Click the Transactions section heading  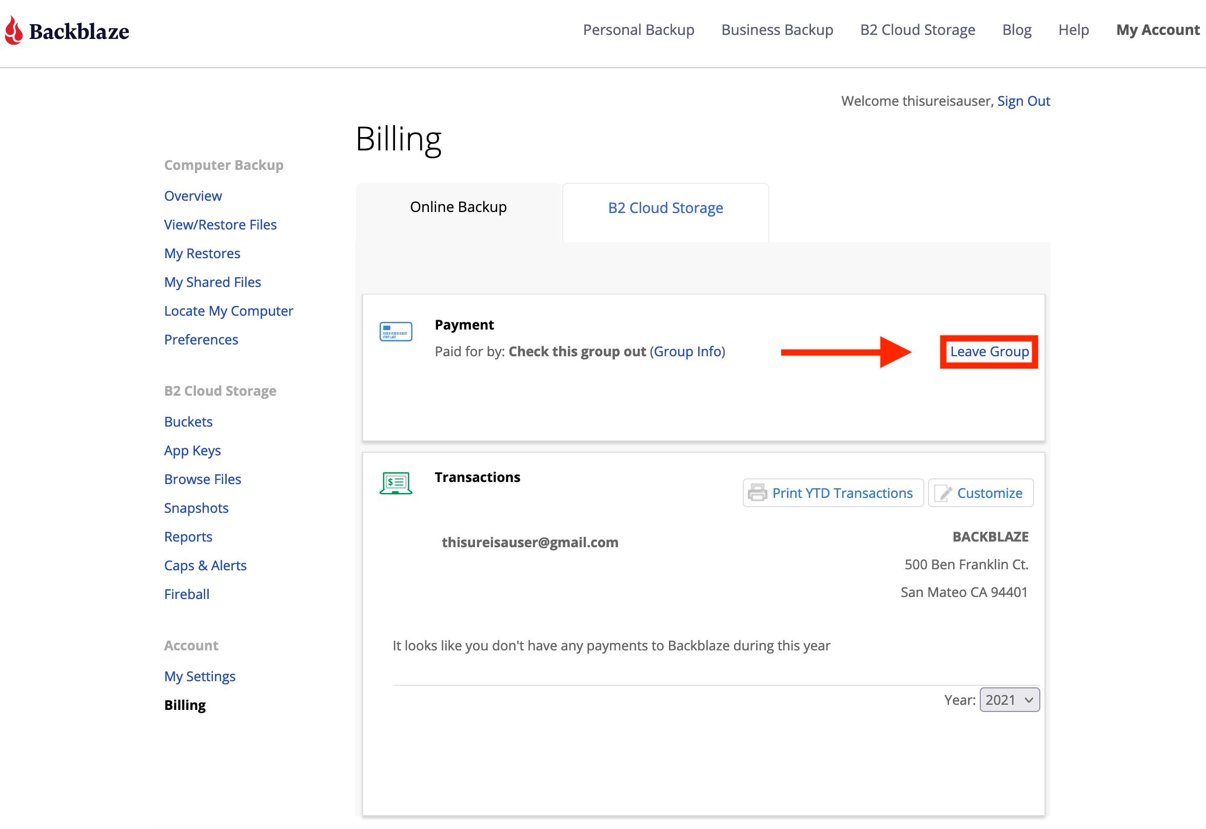[x=478, y=477]
